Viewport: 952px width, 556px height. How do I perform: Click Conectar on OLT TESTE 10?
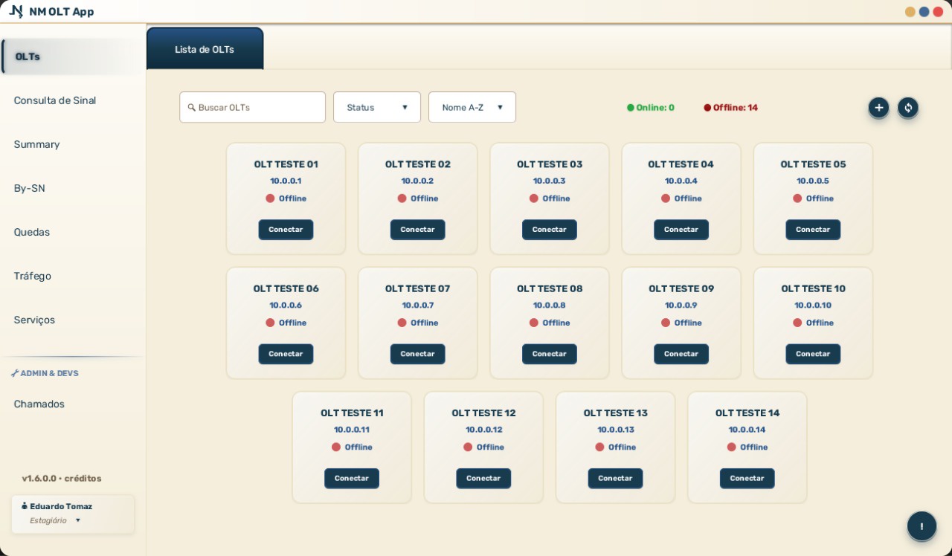tap(813, 354)
